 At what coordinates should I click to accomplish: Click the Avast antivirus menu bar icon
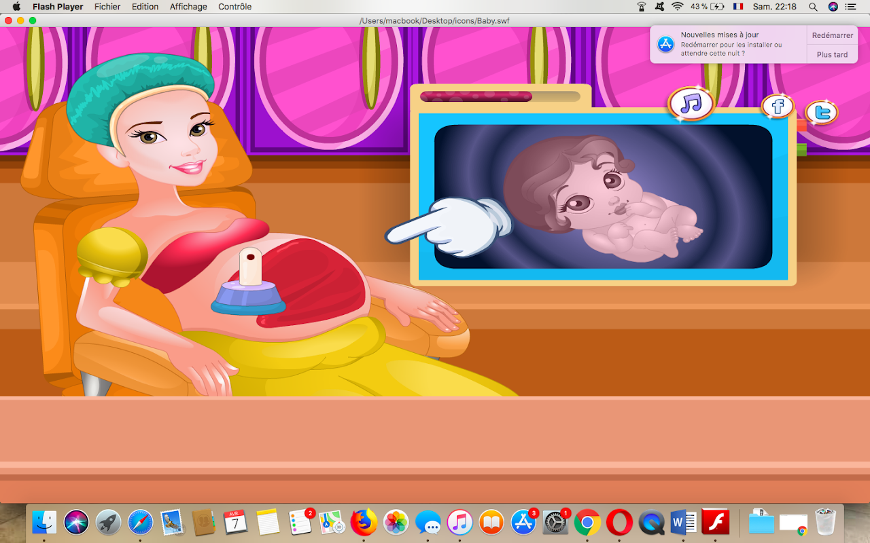click(659, 7)
